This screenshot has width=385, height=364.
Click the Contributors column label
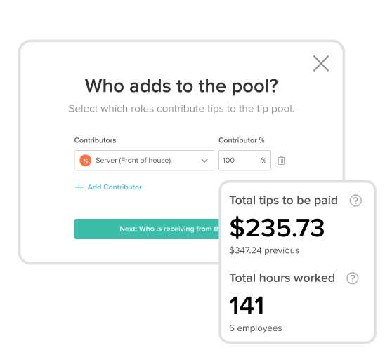click(95, 140)
